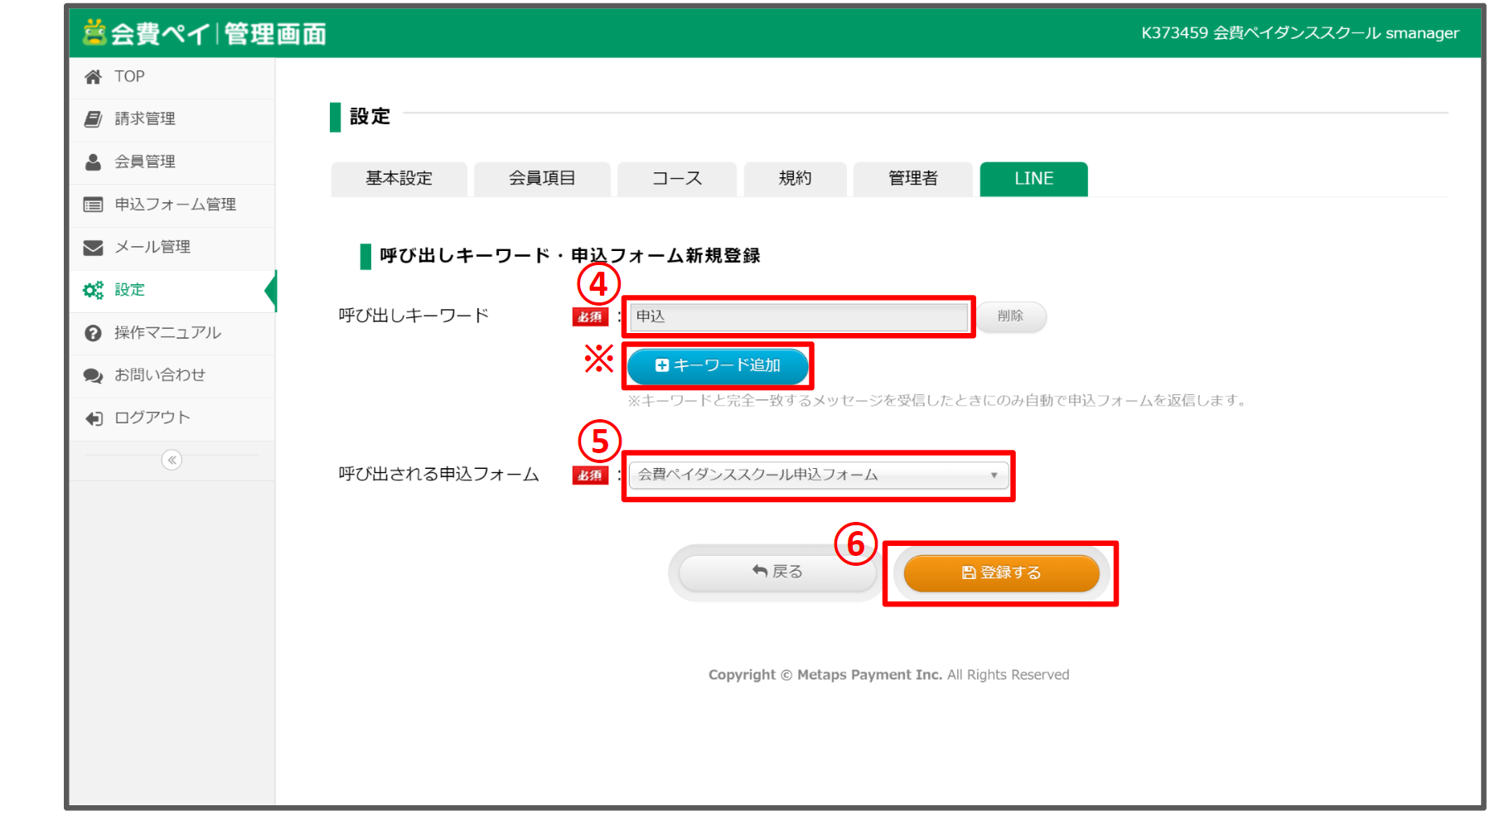
Task: Click the TOP home icon in sidebar
Action: click(x=93, y=77)
